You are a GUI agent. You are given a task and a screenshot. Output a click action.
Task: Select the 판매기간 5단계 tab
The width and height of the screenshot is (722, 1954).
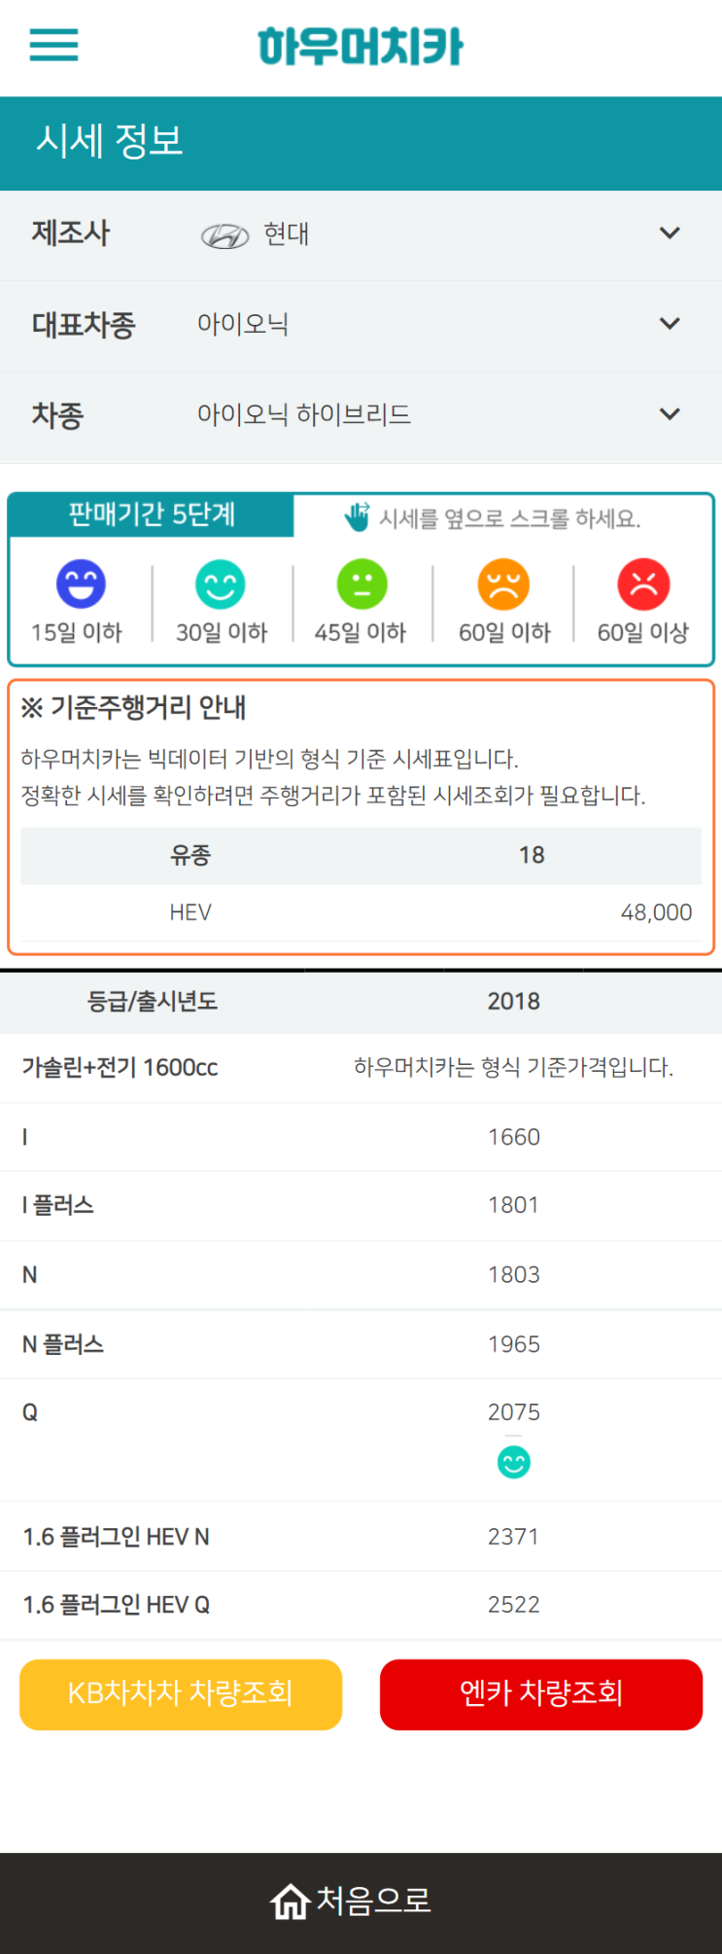152,515
